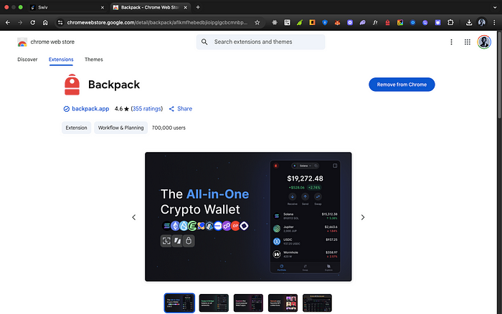Open the 355 ratings link
This screenshot has width=502, height=314.
[146, 109]
